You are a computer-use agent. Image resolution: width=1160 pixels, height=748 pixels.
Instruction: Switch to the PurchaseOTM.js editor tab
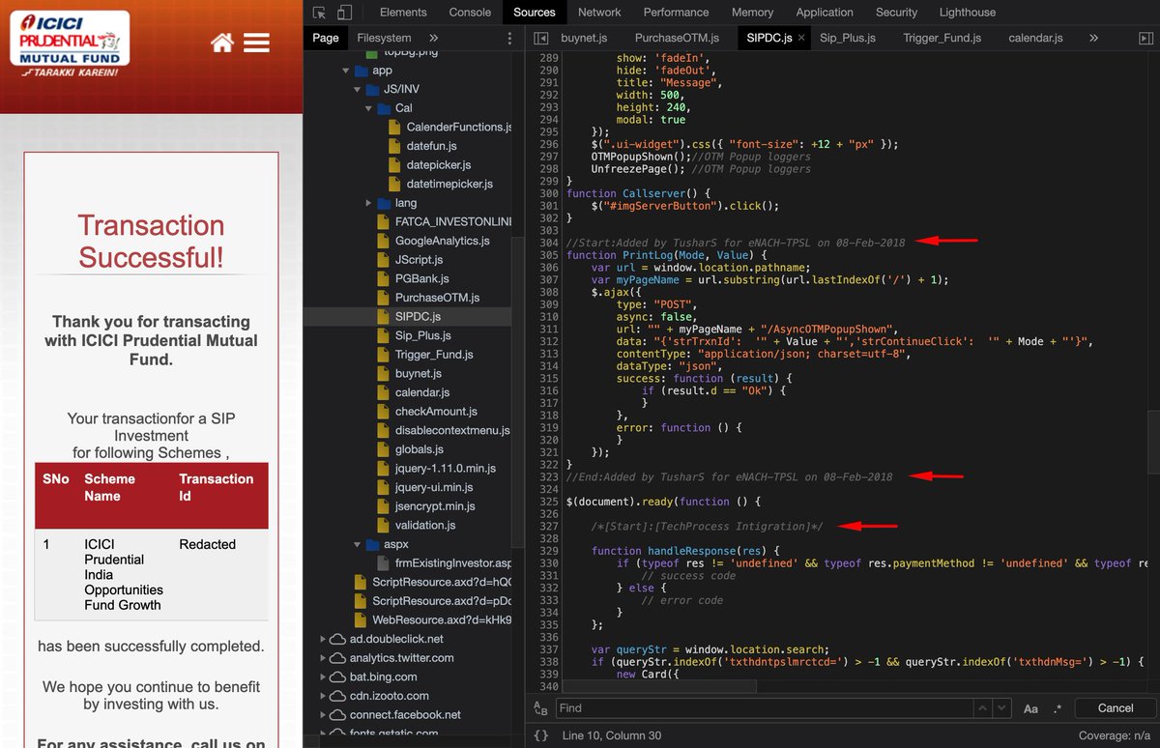677,38
